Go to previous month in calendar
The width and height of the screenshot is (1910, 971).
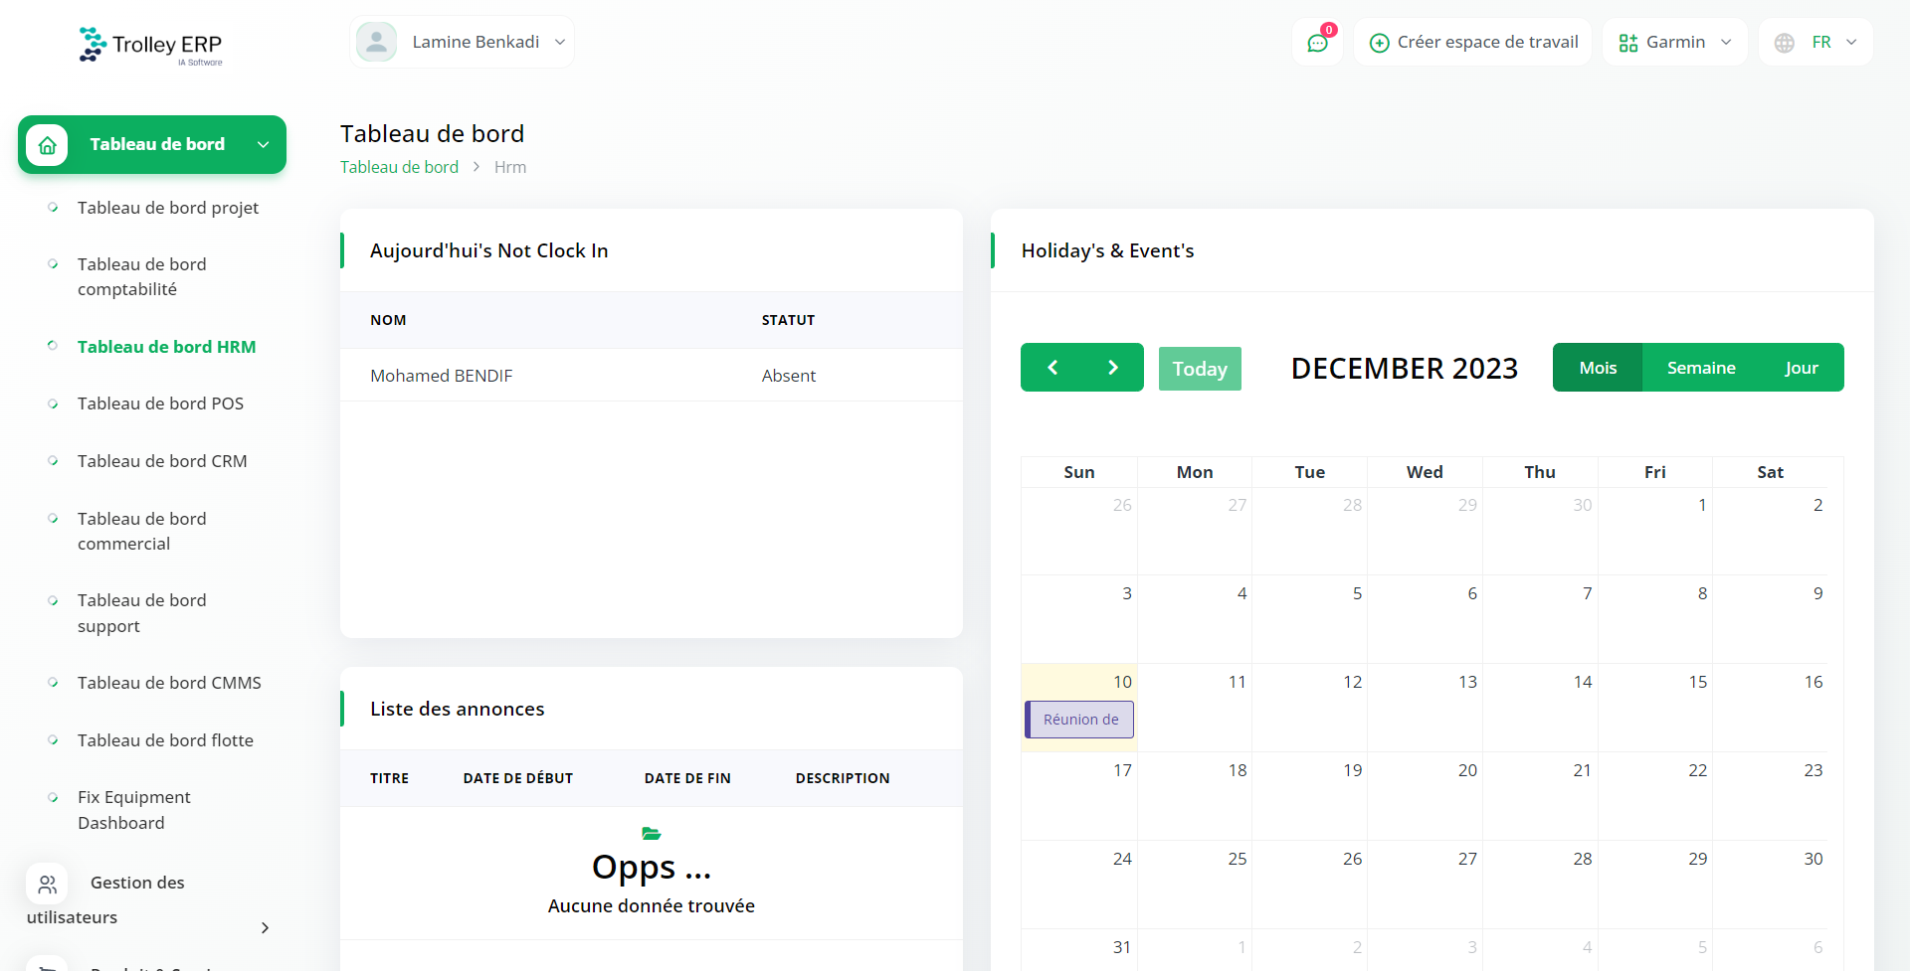tap(1052, 368)
